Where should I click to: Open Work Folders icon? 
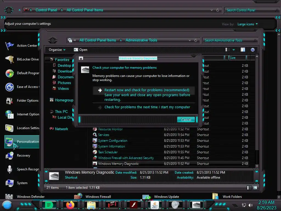pos(215,196)
